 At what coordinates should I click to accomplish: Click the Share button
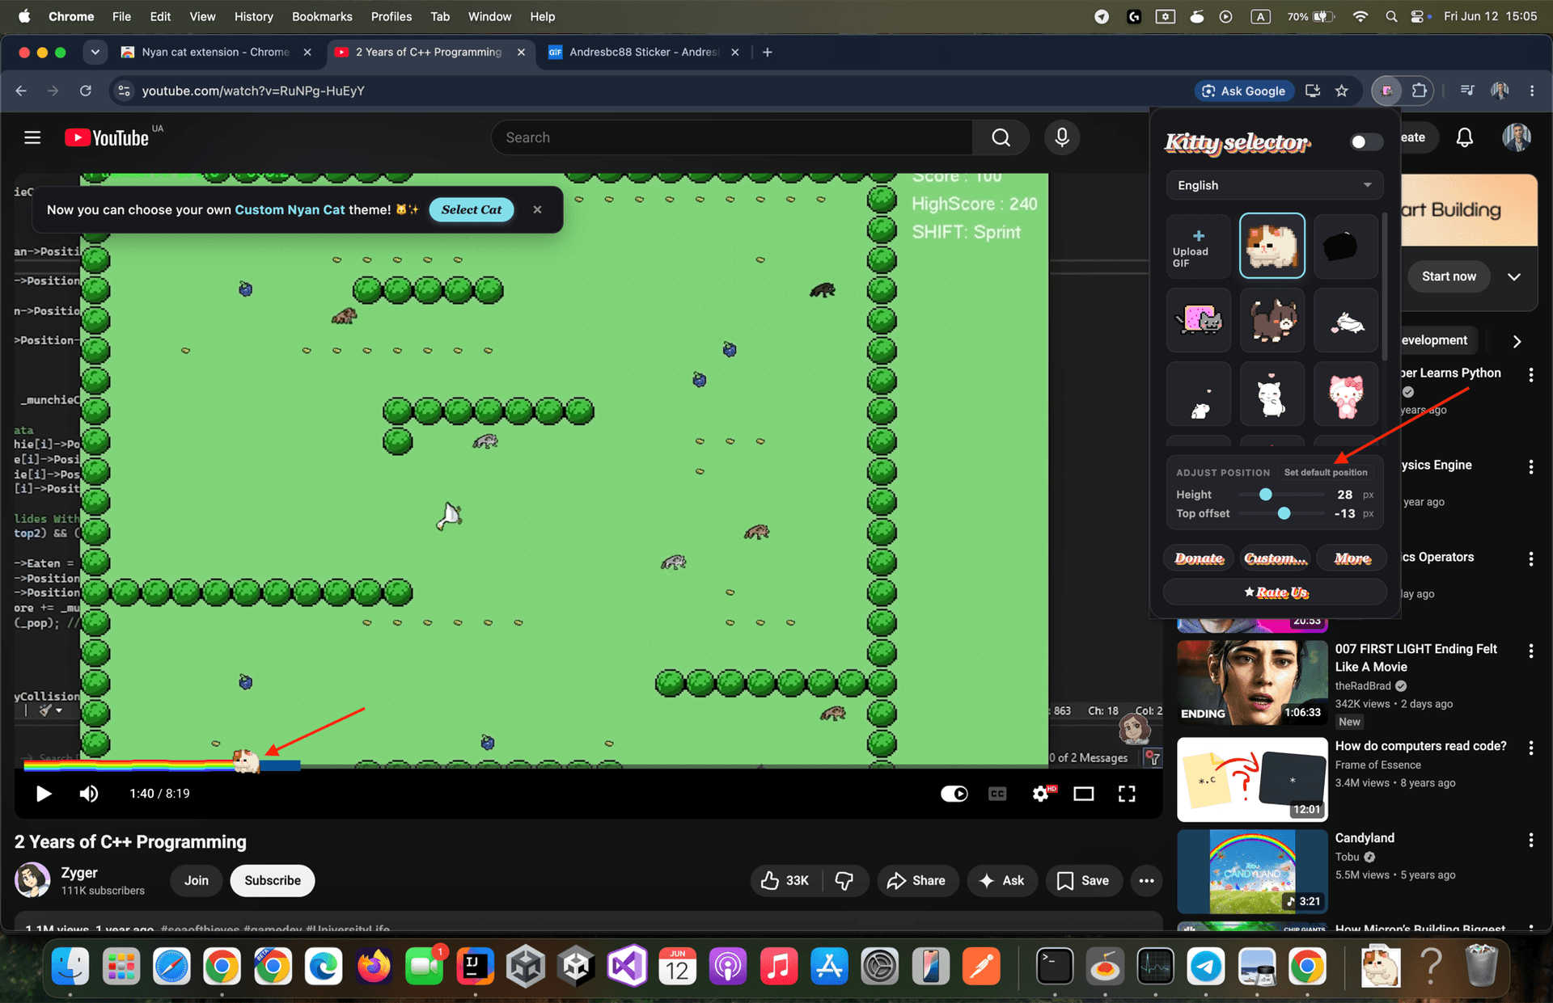click(x=918, y=880)
